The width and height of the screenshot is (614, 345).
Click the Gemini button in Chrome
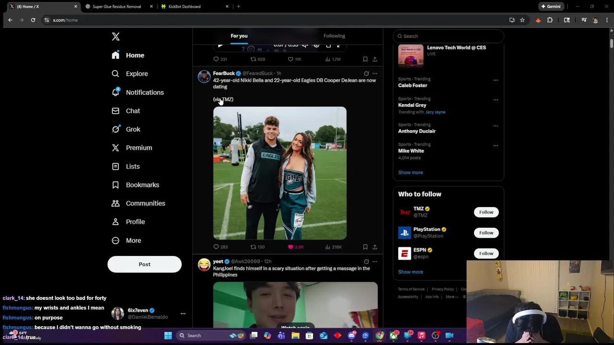click(551, 7)
